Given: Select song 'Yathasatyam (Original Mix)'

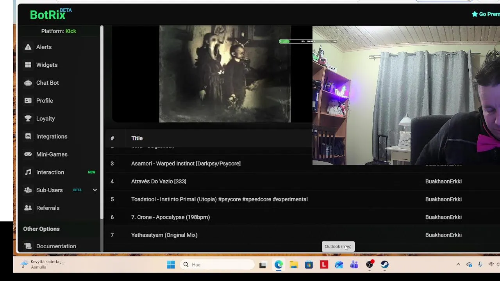Looking at the screenshot, I should tap(164, 235).
